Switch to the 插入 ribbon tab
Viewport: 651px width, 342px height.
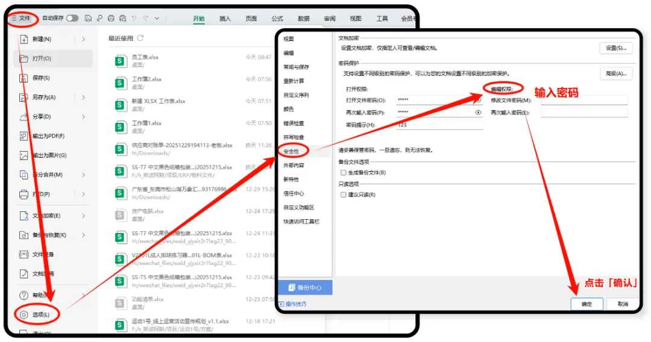(x=225, y=19)
